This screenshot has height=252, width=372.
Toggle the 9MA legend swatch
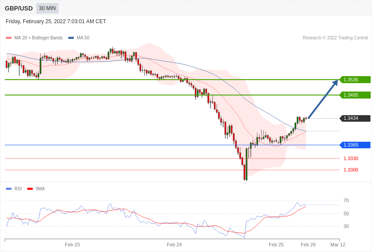(x=30, y=189)
